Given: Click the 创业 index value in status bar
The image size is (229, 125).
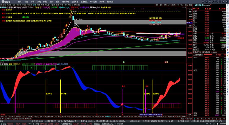Looking at the screenshot, I should 76,124.
